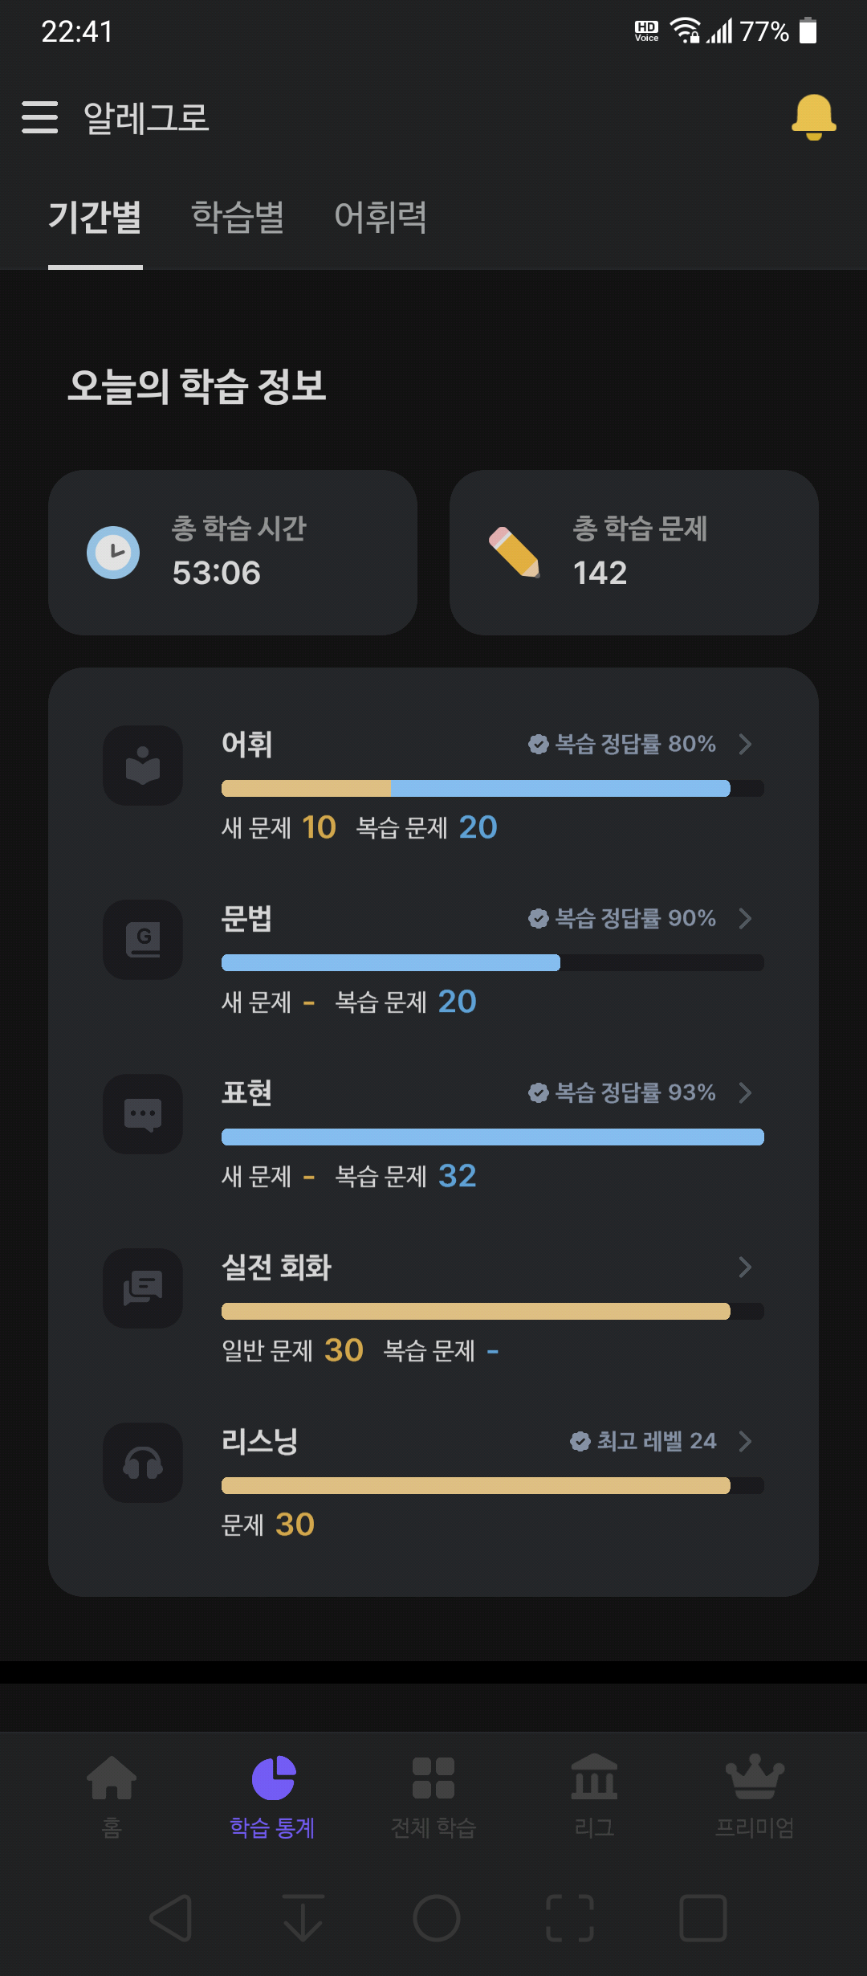Open the 총 학습 시간 card

coord(233,553)
